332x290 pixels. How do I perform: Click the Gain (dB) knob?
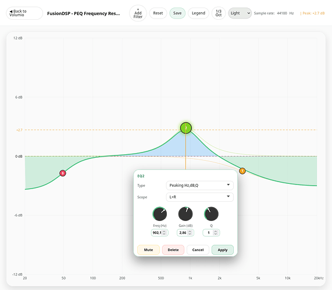click(185, 214)
